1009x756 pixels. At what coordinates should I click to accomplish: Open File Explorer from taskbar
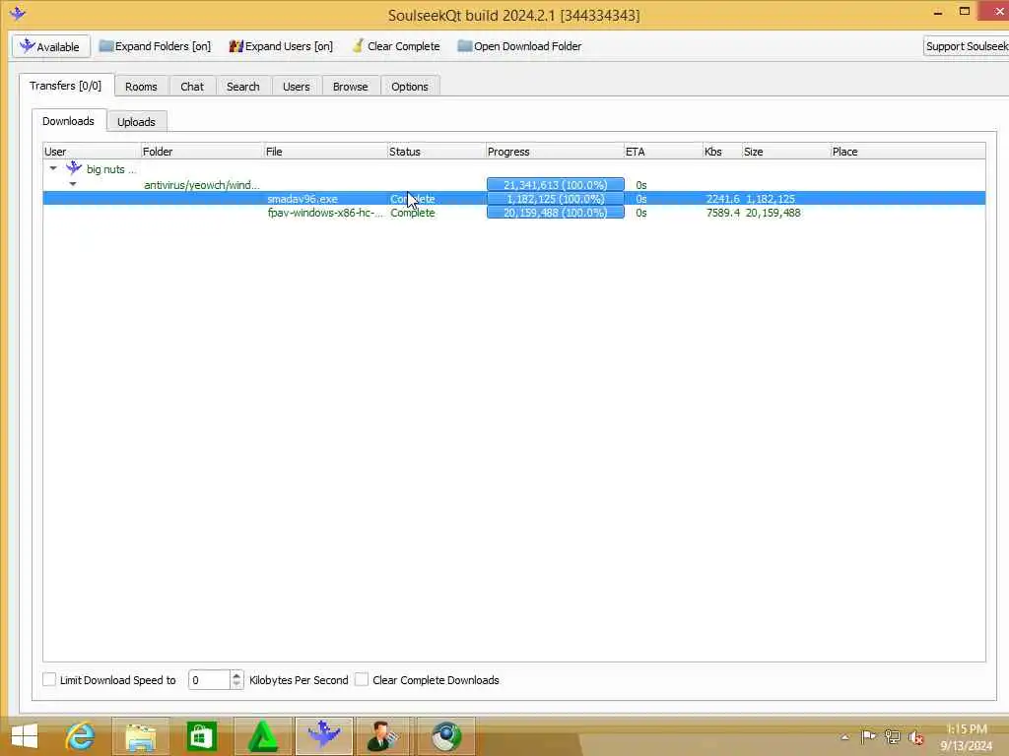coord(141,736)
